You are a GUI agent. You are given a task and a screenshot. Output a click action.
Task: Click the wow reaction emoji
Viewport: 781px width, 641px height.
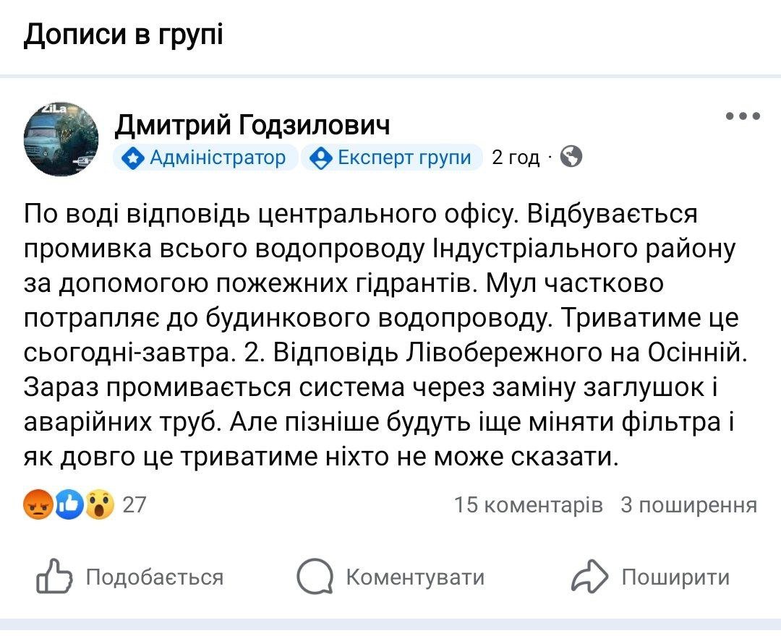100,504
